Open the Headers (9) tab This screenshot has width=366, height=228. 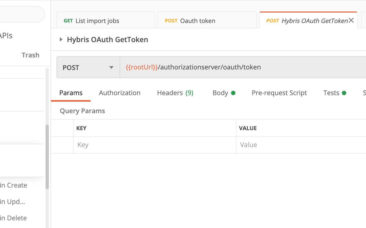[175, 93]
